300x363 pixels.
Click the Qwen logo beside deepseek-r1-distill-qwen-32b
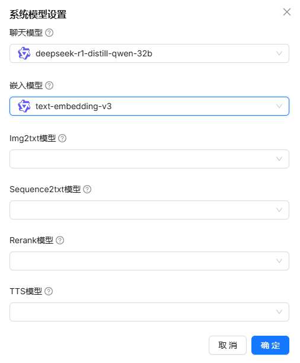(x=24, y=53)
